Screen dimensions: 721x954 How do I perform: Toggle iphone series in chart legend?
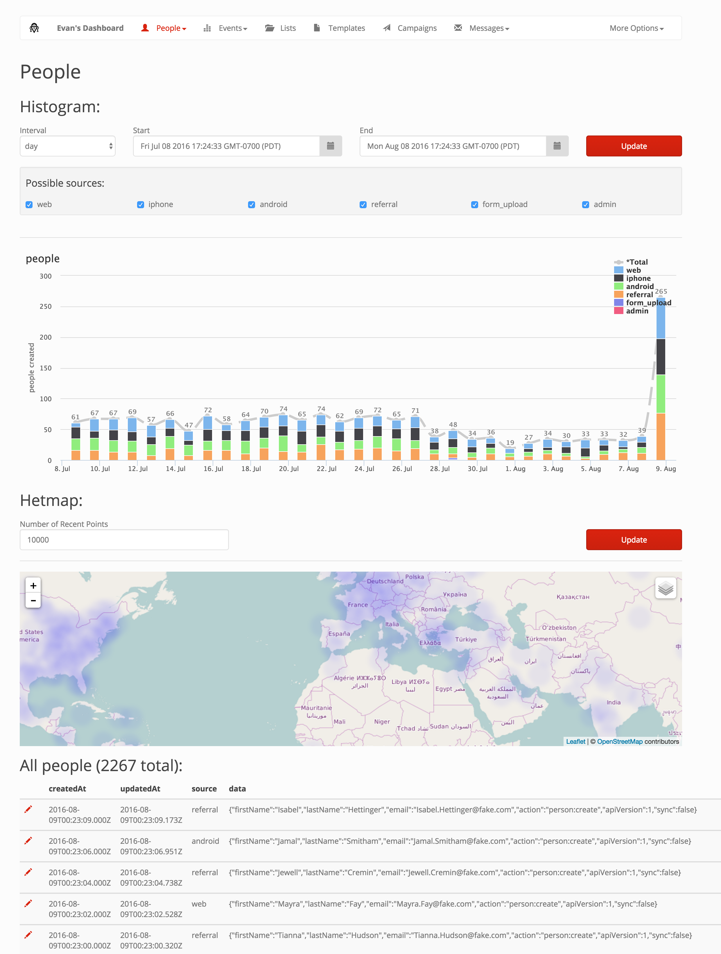click(x=638, y=278)
